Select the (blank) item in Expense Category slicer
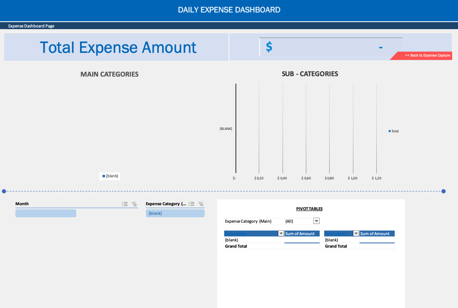This screenshot has width=458, height=308. (x=175, y=213)
